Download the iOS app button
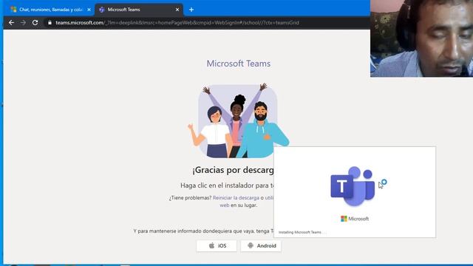The height and width of the screenshot is (266, 473). click(x=217, y=246)
